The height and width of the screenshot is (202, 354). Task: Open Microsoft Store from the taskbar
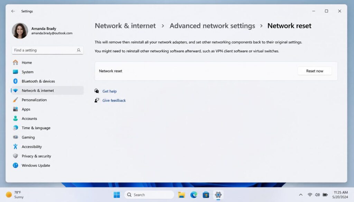(206, 194)
